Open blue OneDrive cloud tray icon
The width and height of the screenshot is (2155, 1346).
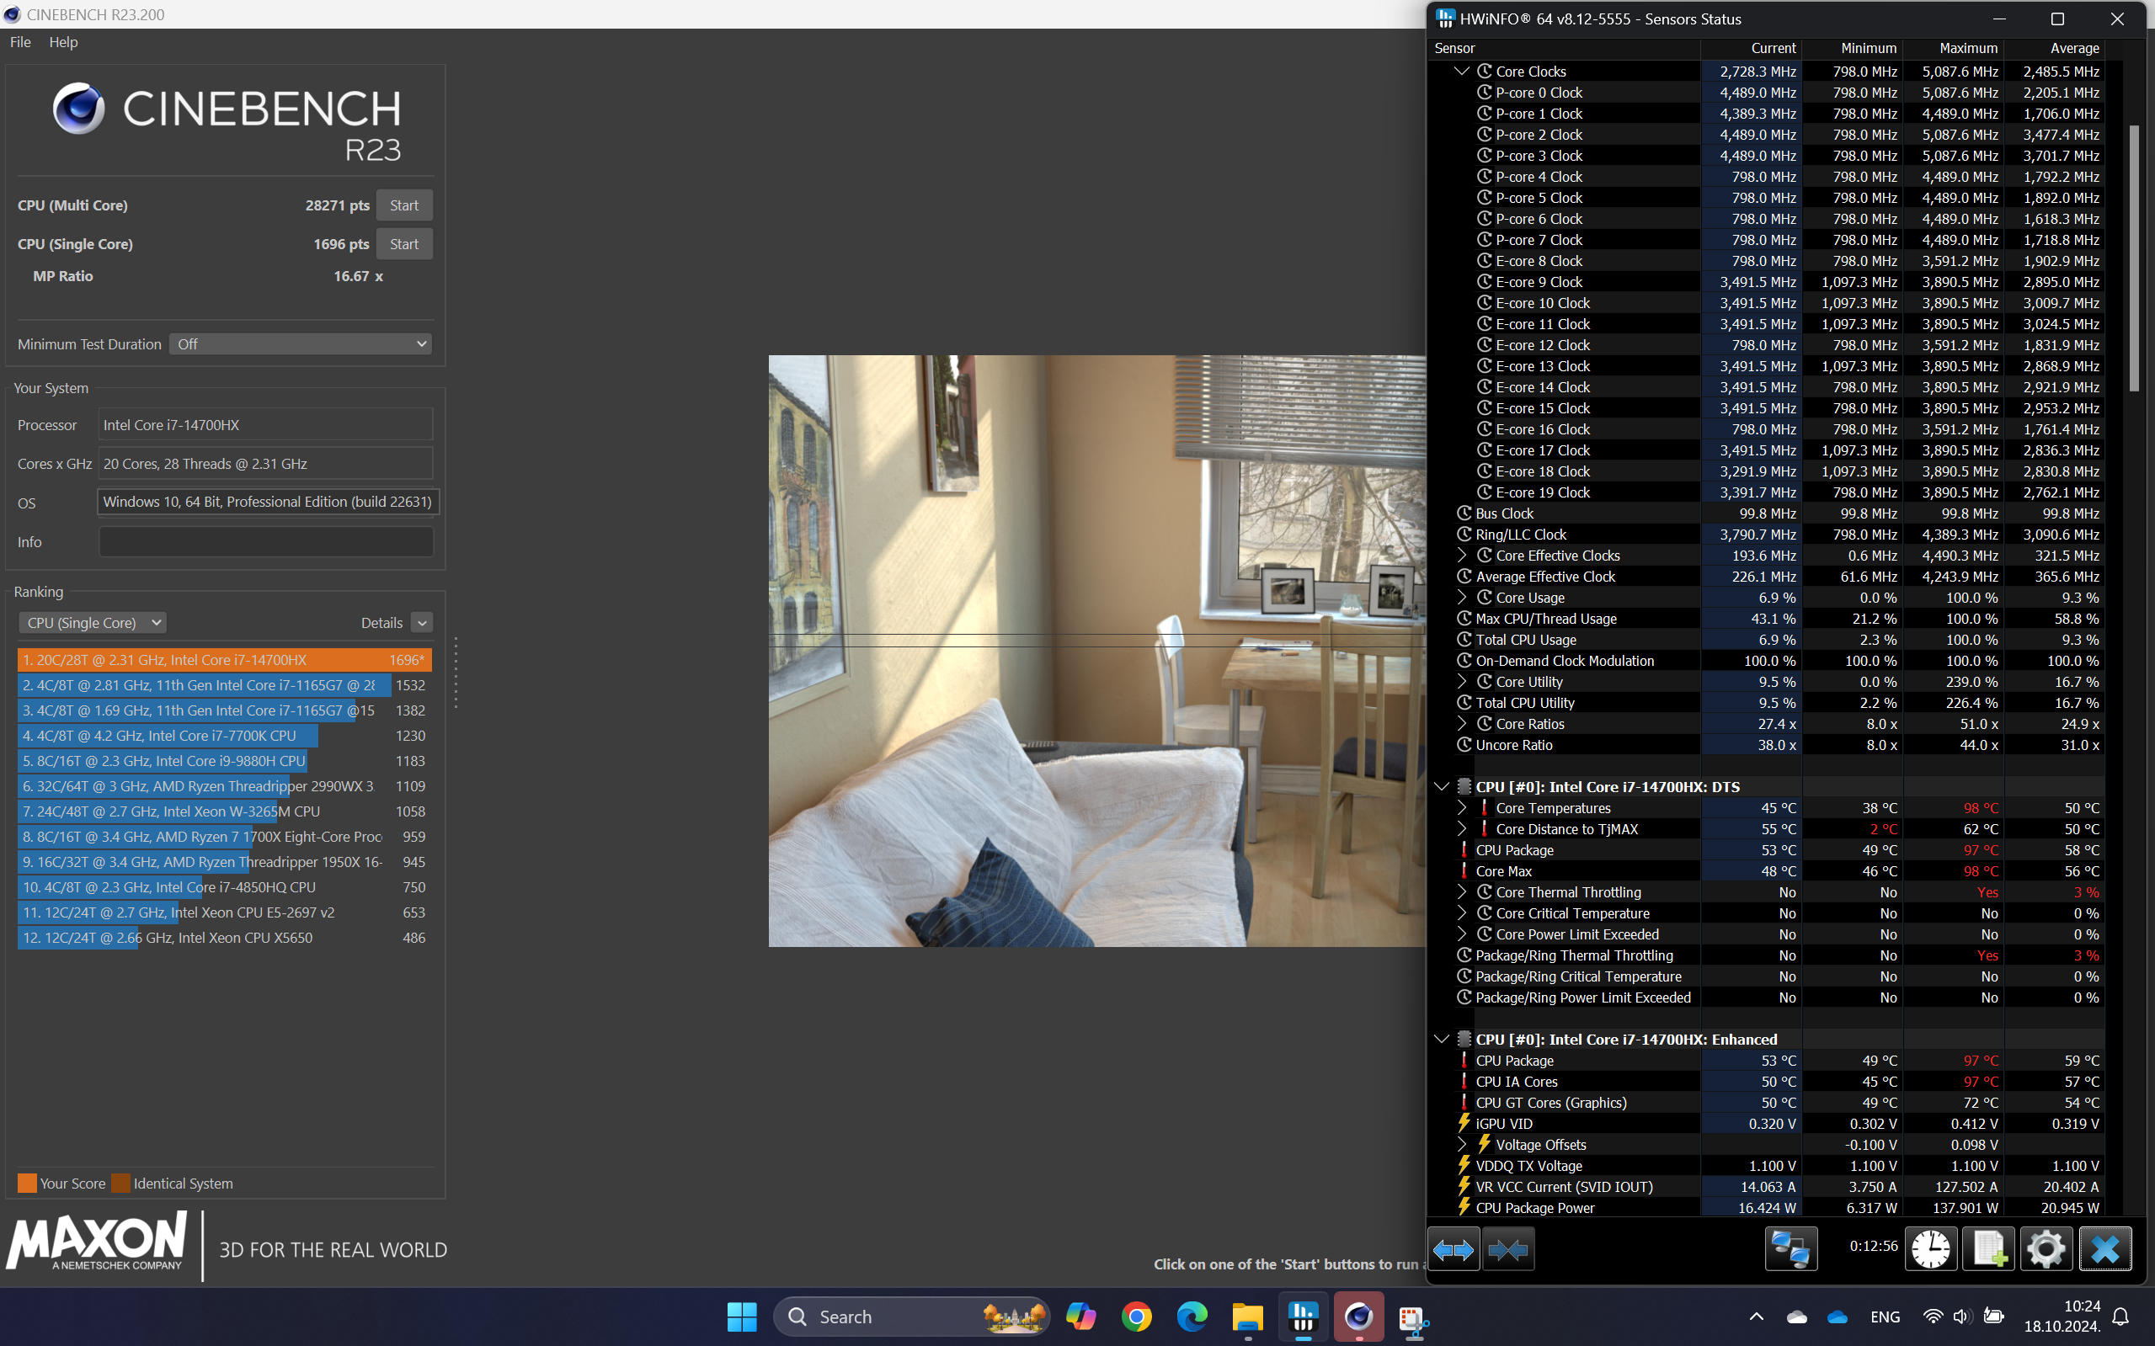click(1837, 1317)
